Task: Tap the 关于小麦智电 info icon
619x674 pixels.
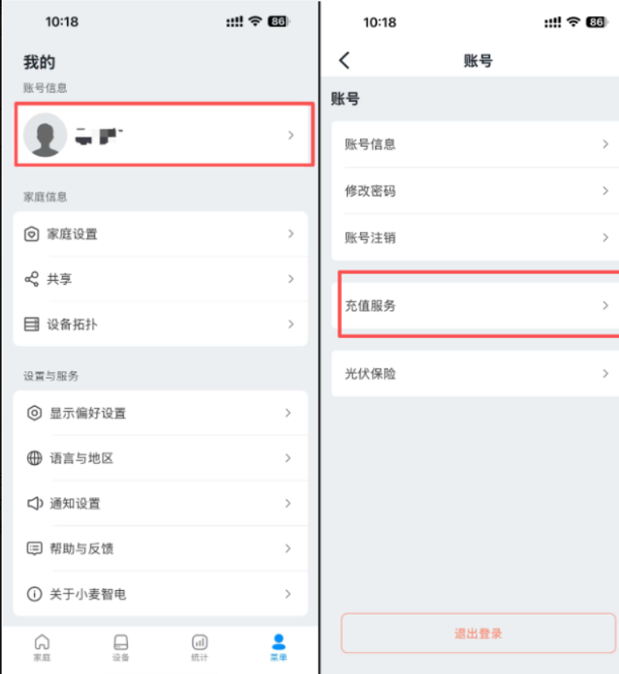Action: point(34,594)
